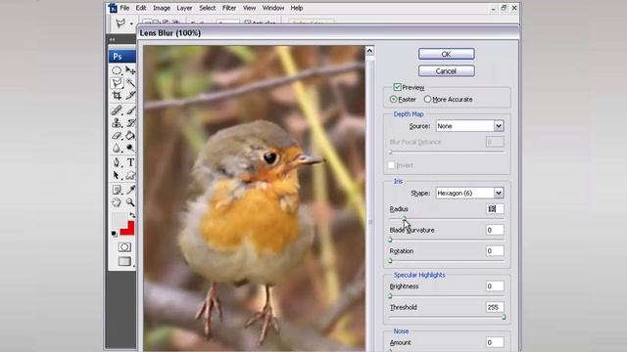Open the Image menu

tap(162, 8)
